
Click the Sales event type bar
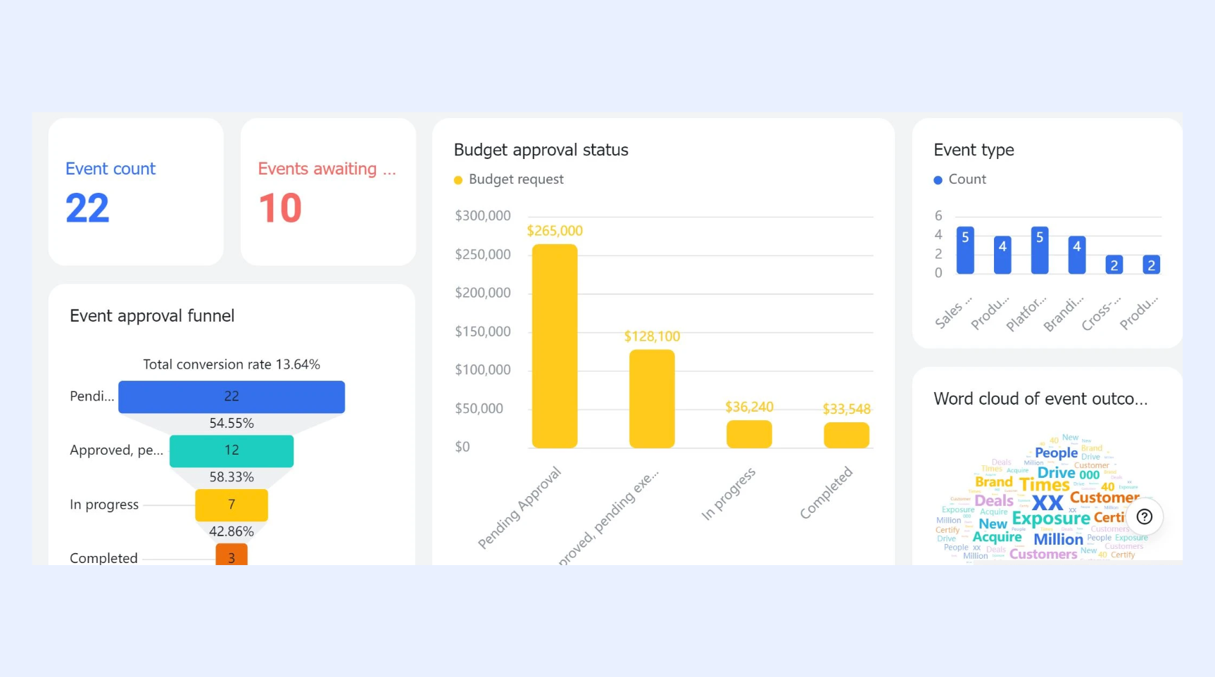pyautogui.click(x=965, y=250)
